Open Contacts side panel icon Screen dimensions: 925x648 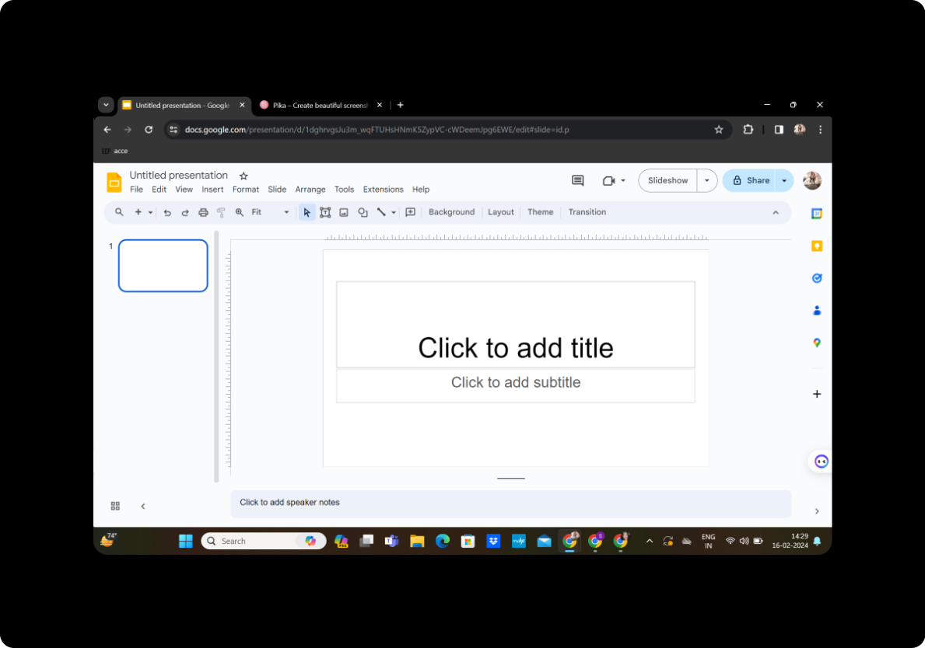click(x=816, y=311)
